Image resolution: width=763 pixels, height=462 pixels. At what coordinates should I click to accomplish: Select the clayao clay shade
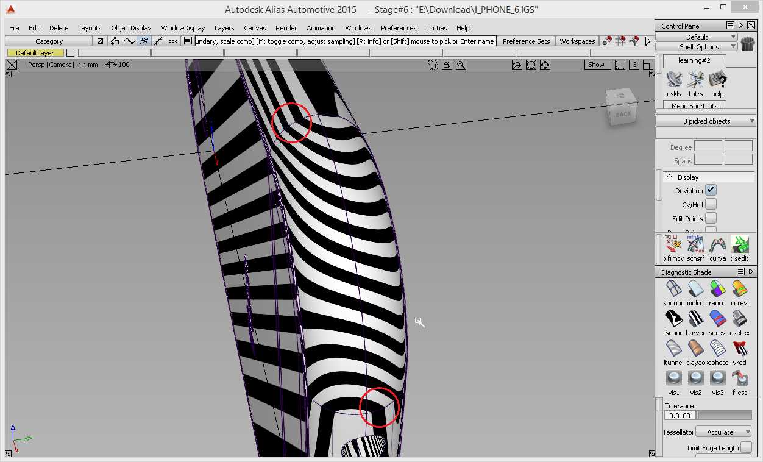pos(695,349)
